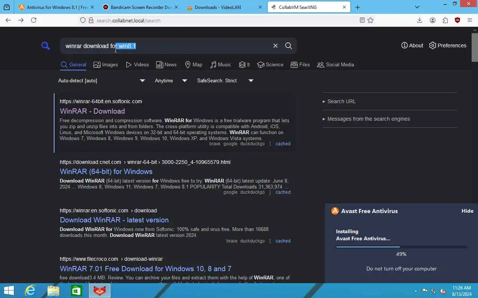
Task: Open the downloads panel
Action: (420, 20)
